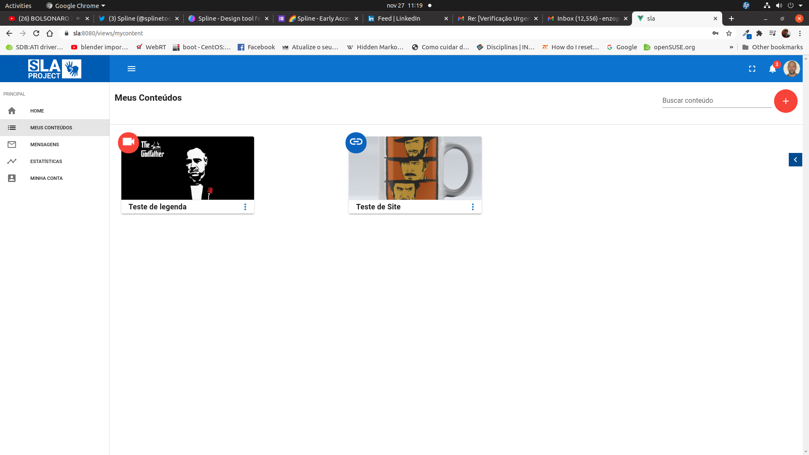Go to Home in sidebar
Image resolution: width=809 pixels, height=455 pixels.
pyautogui.click(x=37, y=111)
